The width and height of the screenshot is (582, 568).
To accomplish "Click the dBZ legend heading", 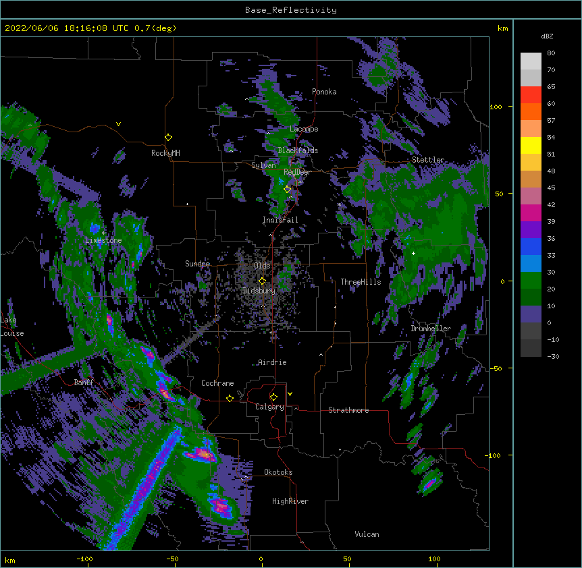I will coord(547,36).
